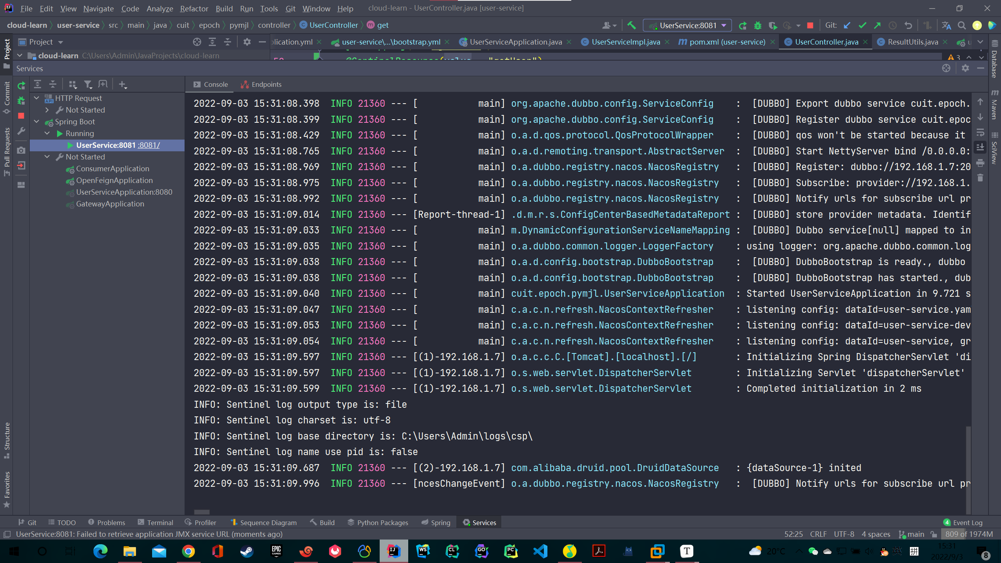This screenshot has width=1001, height=563.
Task: Build the project with the hammer icon
Action: click(x=631, y=25)
